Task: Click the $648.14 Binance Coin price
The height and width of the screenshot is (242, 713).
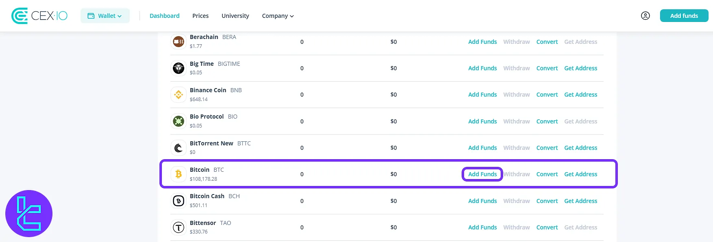Action: click(x=198, y=99)
